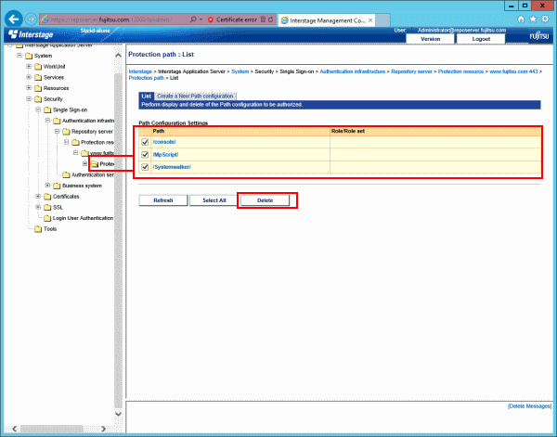Click the System folder icon

[29, 56]
